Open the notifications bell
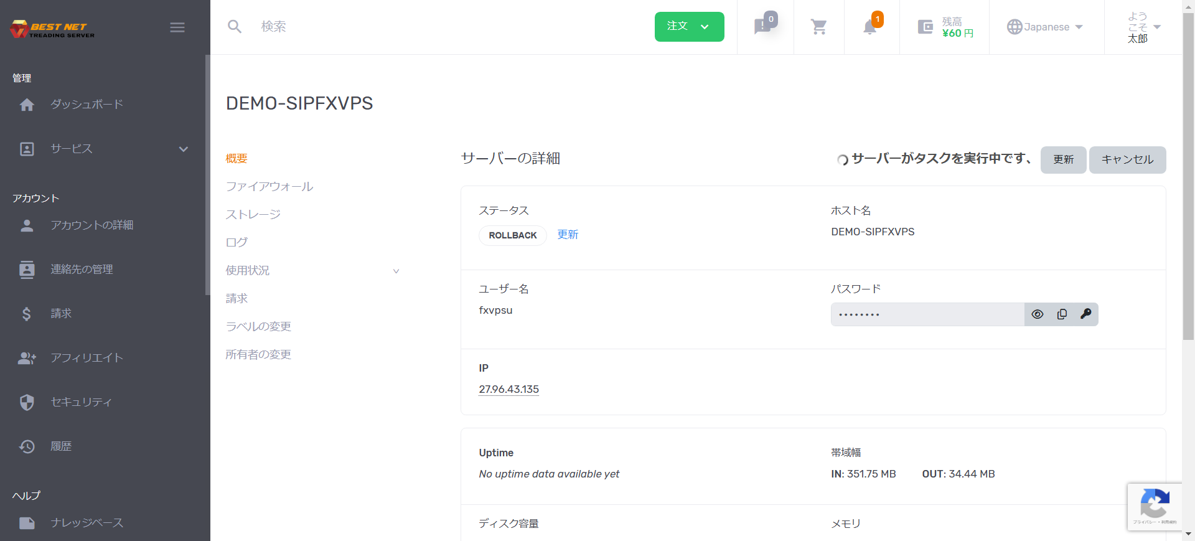This screenshot has height=541, width=1195. click(x=869, y=27)
